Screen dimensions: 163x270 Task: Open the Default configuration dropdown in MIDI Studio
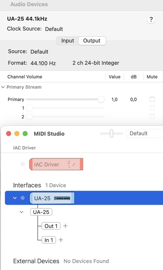click(145, 133)
